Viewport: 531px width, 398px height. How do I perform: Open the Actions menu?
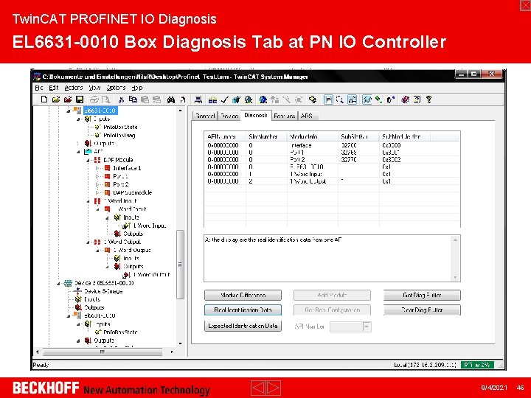pos(74,88)
